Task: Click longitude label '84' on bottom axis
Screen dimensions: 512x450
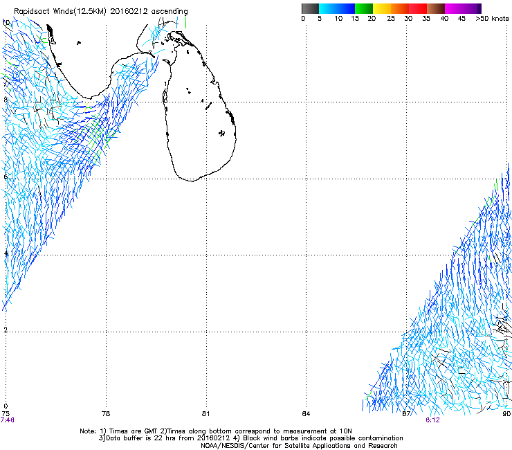Action: pyautogui.click(x=306, y=414)
